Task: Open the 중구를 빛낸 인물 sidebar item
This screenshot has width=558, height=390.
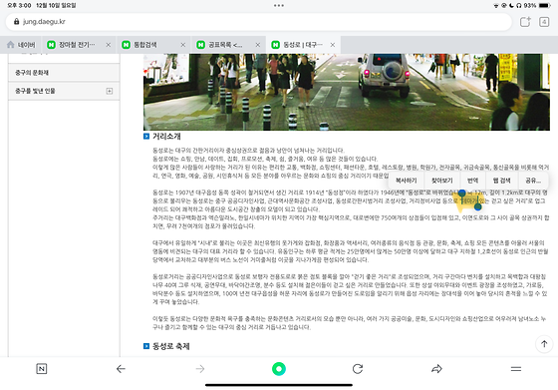Action: (64, 91)
